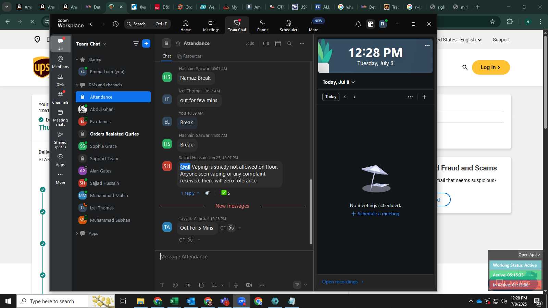Expand the Team Chat dropdown
The height and width of the screenshot is (308, 548).
[x=105, y=44]
